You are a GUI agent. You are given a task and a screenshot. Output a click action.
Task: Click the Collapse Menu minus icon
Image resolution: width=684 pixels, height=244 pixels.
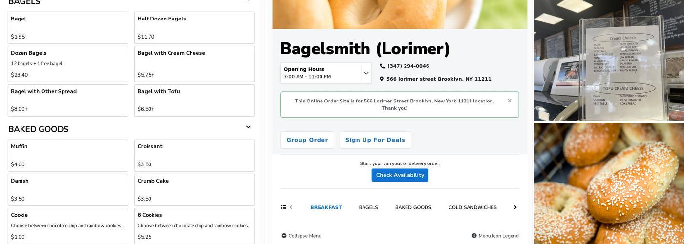tap(284, 236)
